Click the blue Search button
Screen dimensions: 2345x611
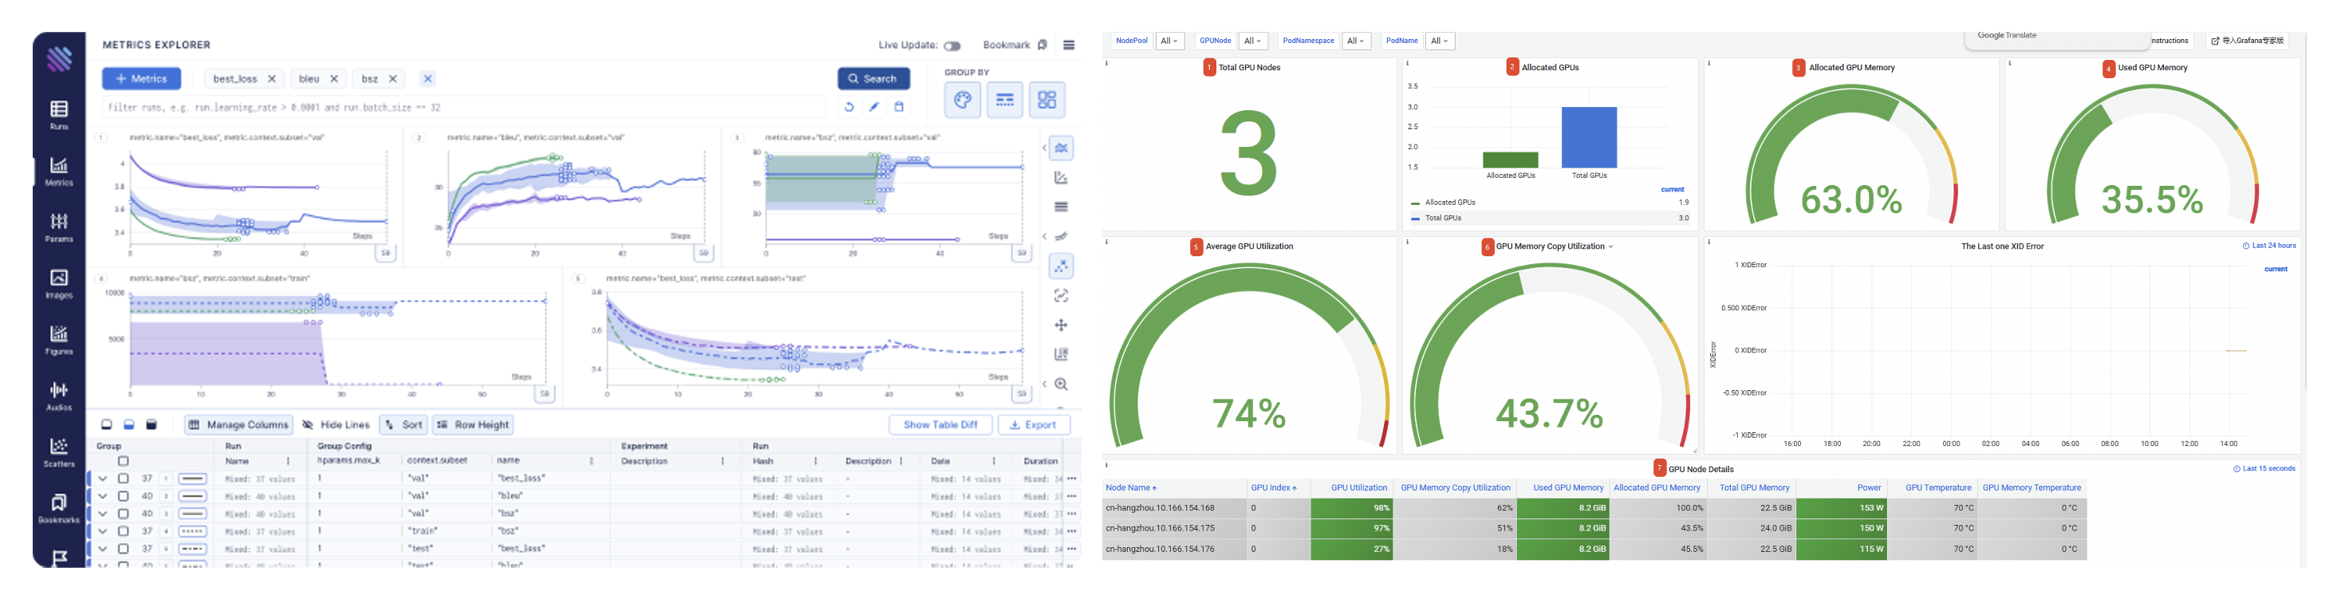pos(873,79)
